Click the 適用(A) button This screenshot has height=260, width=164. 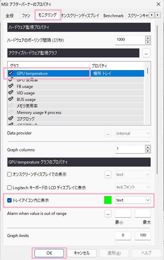pyautogui.click(x=114, y=253)
